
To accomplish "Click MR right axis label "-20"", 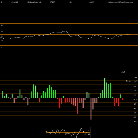I will [135, 104].
